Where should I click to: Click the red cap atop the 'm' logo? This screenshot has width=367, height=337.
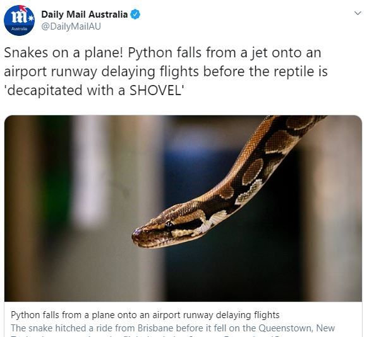pos(23,8)
